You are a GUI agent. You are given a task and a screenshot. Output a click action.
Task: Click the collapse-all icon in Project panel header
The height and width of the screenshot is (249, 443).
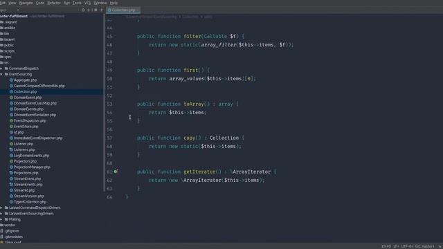(89, 10)
